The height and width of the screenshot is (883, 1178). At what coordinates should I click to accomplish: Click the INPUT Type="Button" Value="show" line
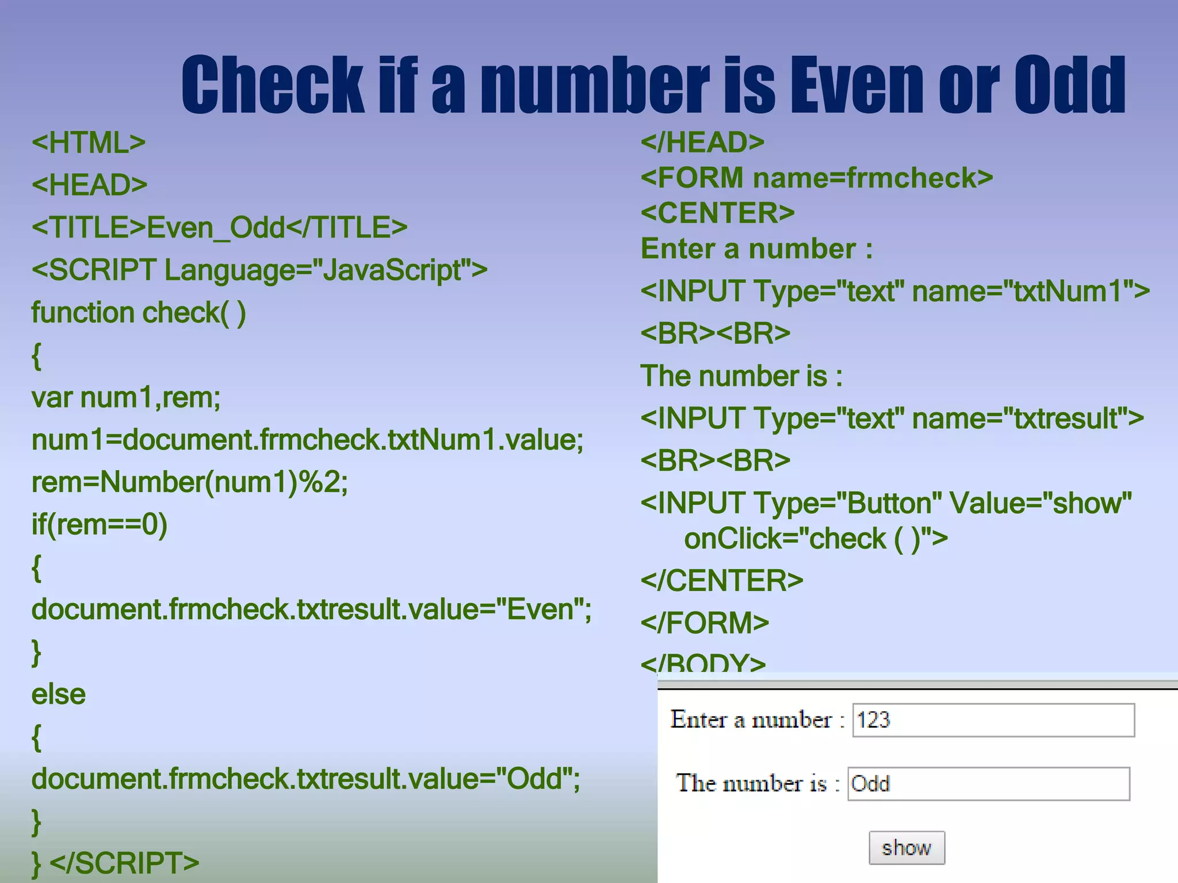[x=886, y=503]
